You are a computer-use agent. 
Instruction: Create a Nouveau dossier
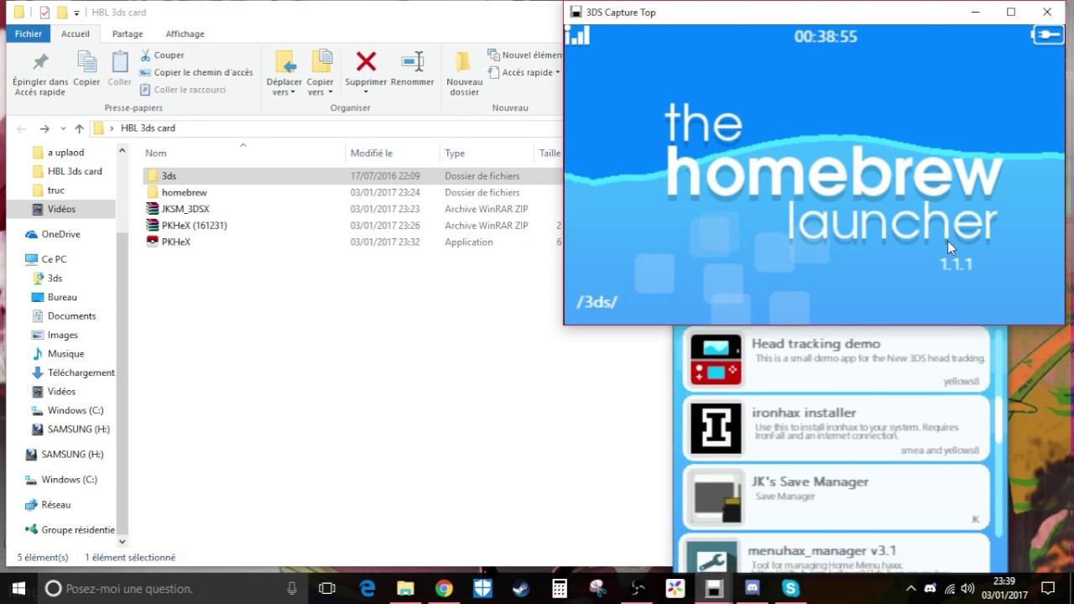click(464, 73)
